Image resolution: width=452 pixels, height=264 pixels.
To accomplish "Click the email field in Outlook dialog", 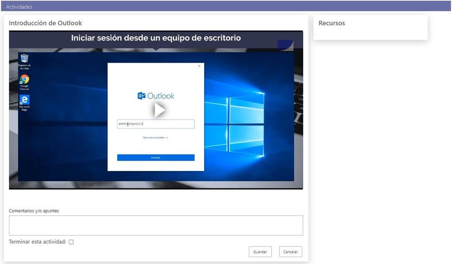I will coord(156,124).
